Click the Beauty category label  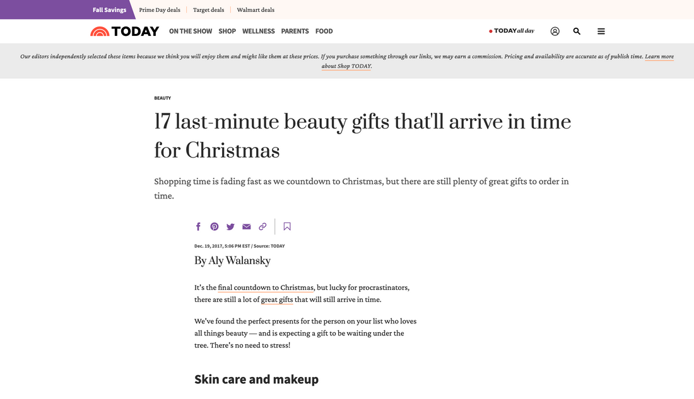click(x=162, y=98)
